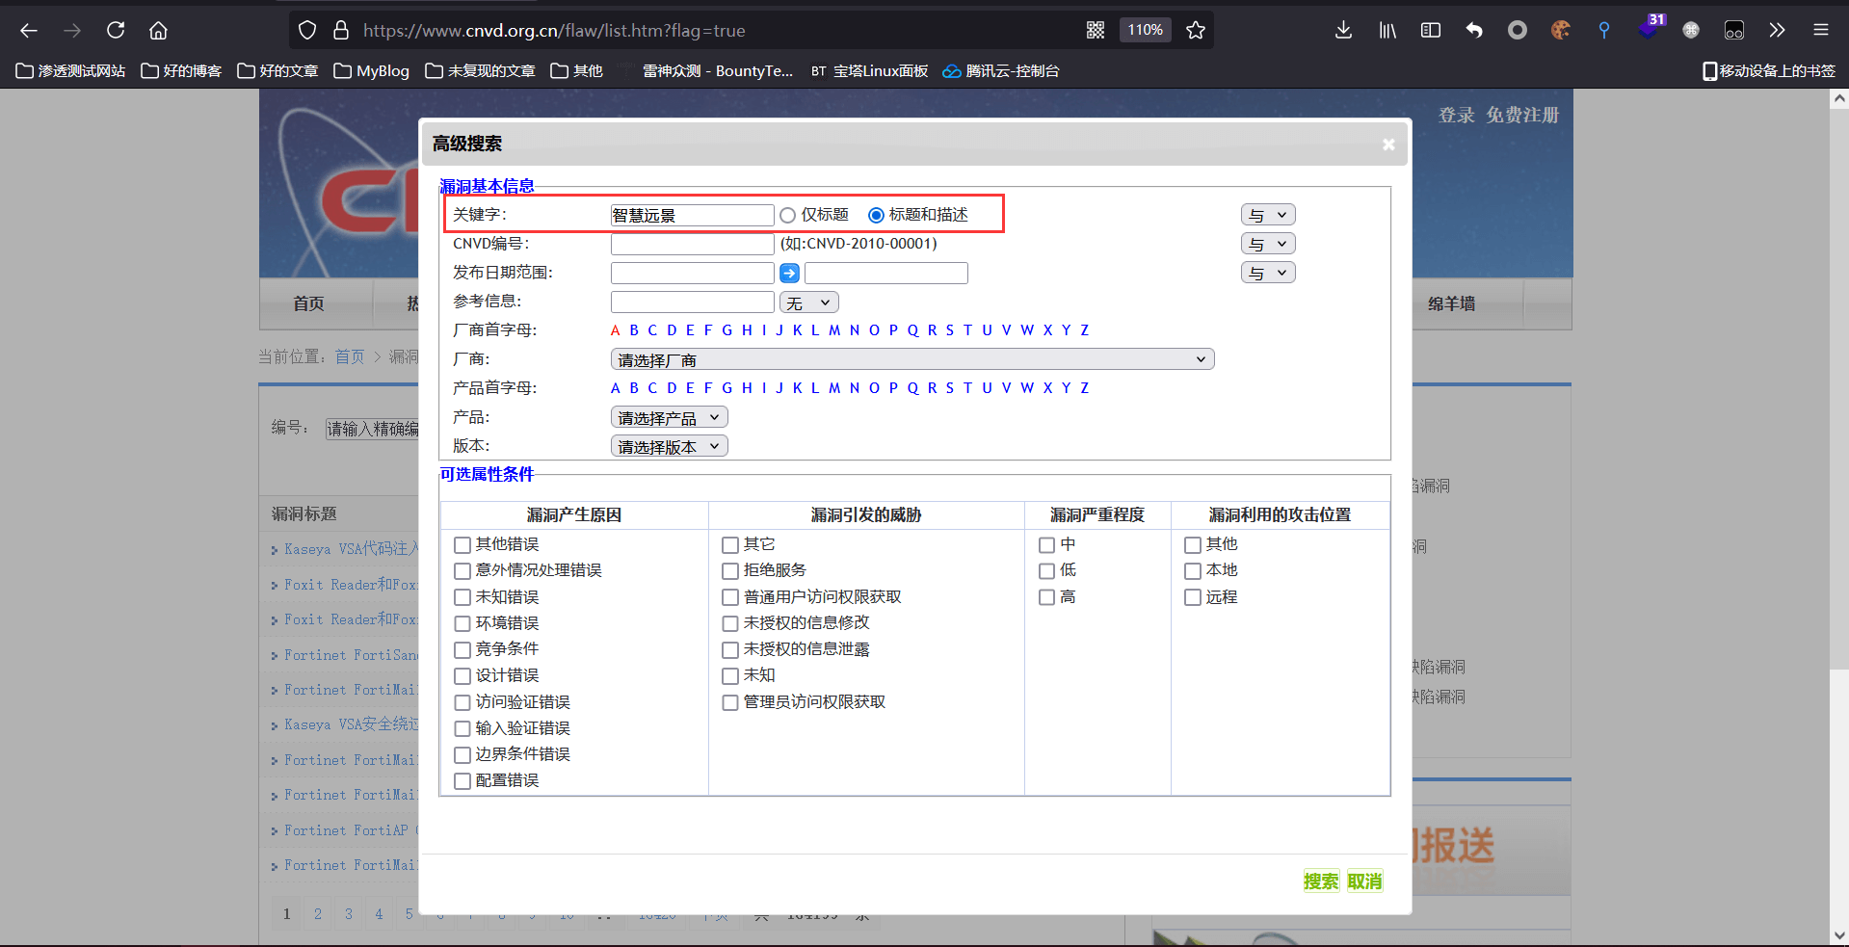The height and width of the screenshot is (947, 1849).
Task: Open the 首页 navigation tab
Action: point(308,303)
